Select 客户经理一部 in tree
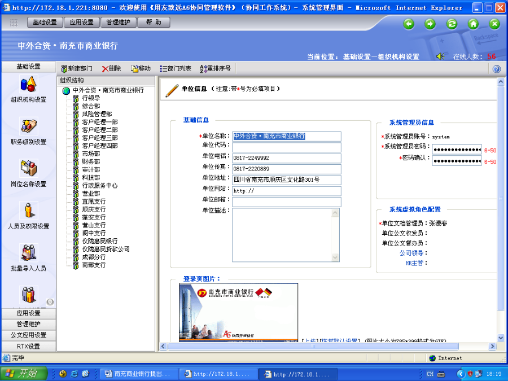 (100, 122)
